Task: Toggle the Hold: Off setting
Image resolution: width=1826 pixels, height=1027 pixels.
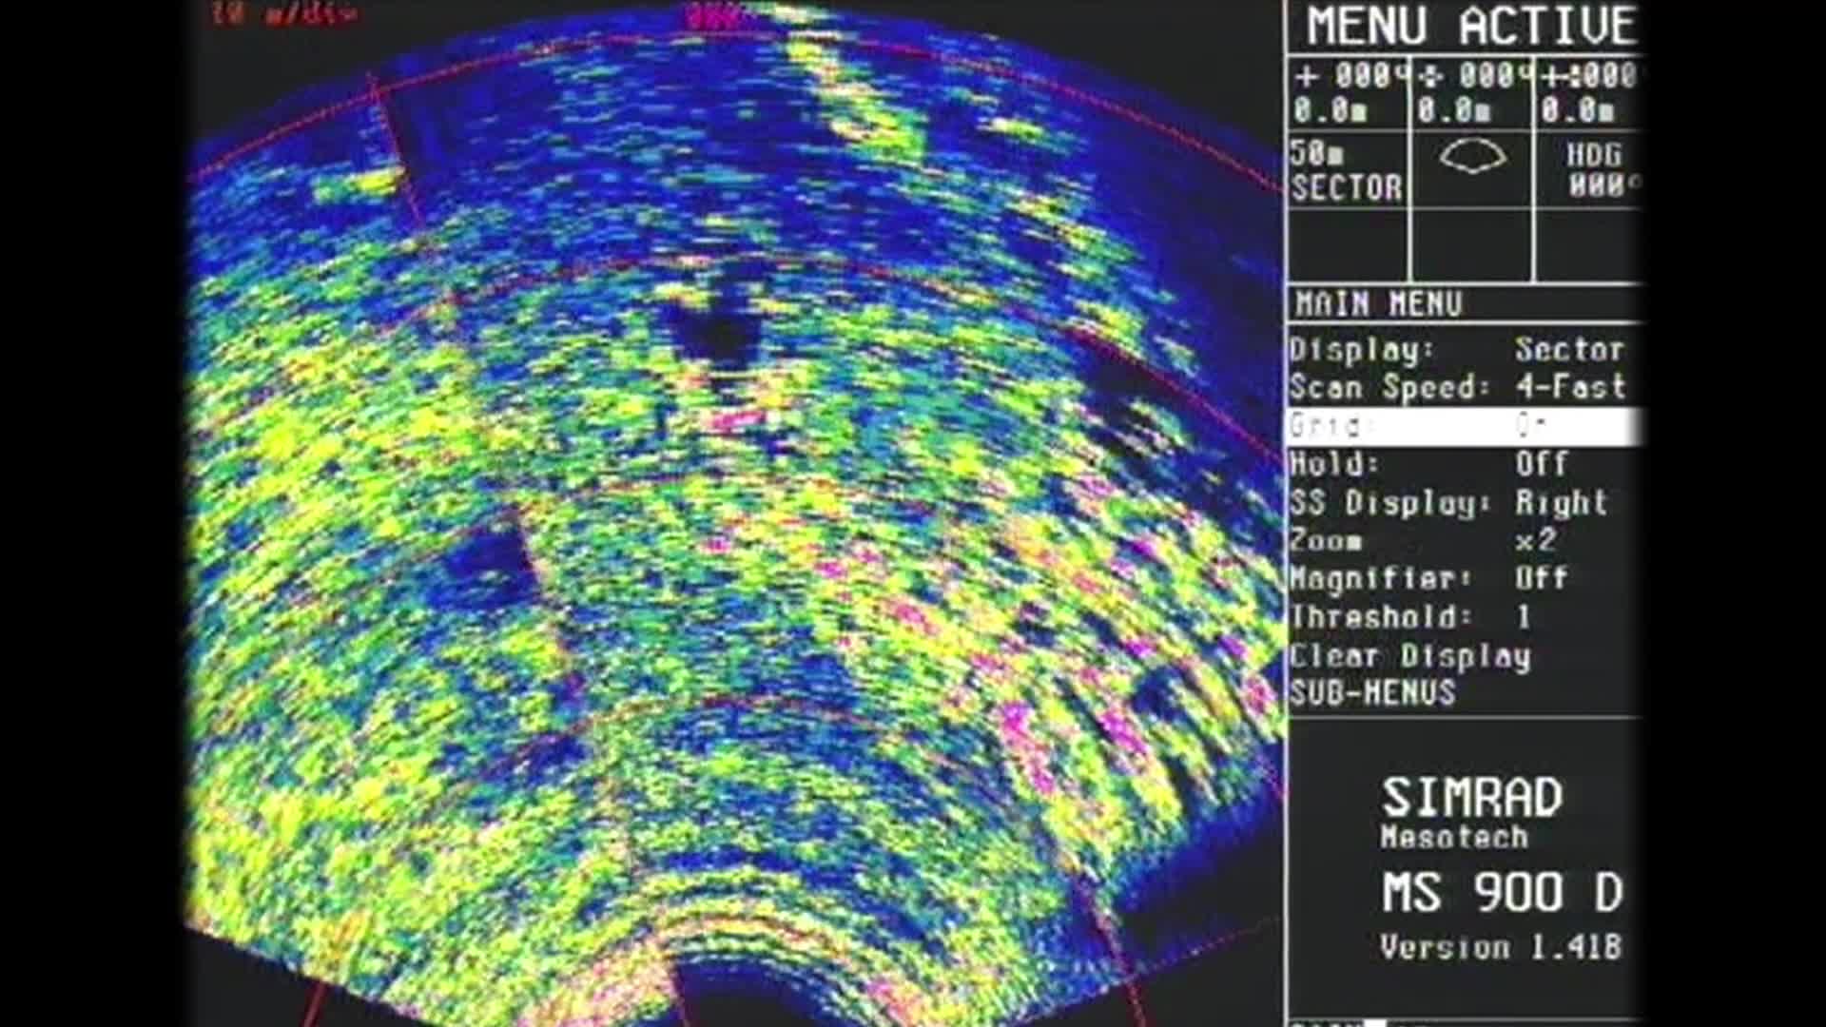Action: pos(1465,464)
